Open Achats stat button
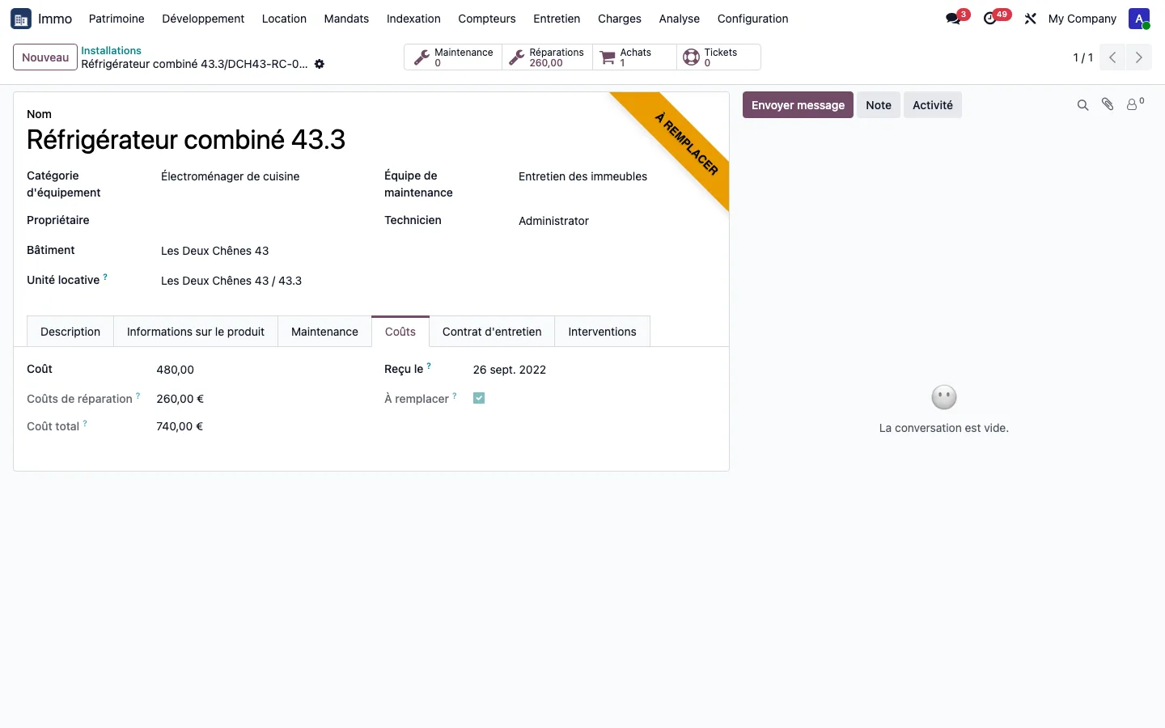The image size is (1165, 728). [634, 57]
